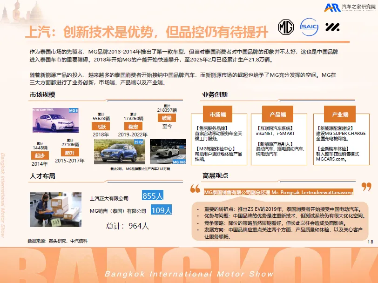The height and width of the screenshot is (283, 378).
Task: Click the 市场端 header box
Action: pyautogui.click(x=218, y=114)
